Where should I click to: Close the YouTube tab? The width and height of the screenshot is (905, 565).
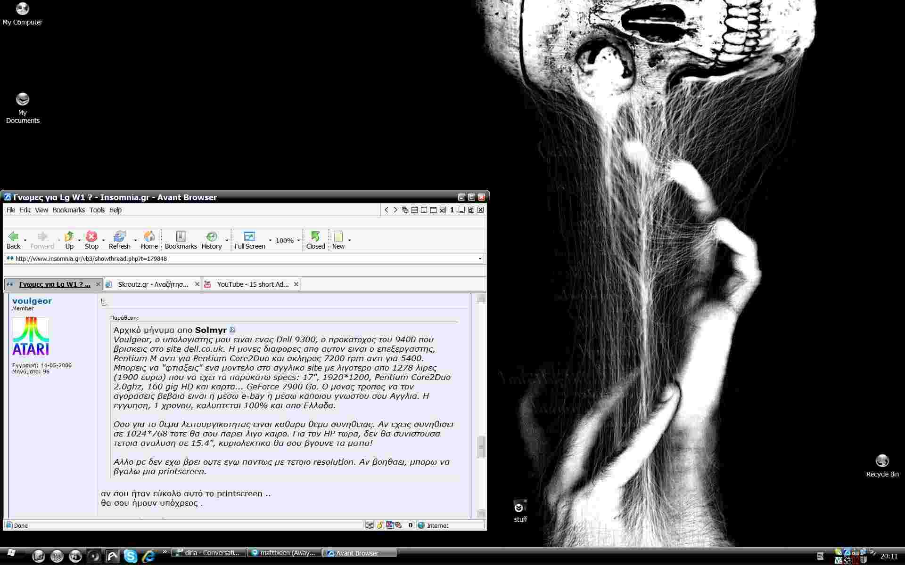point(296,284)
